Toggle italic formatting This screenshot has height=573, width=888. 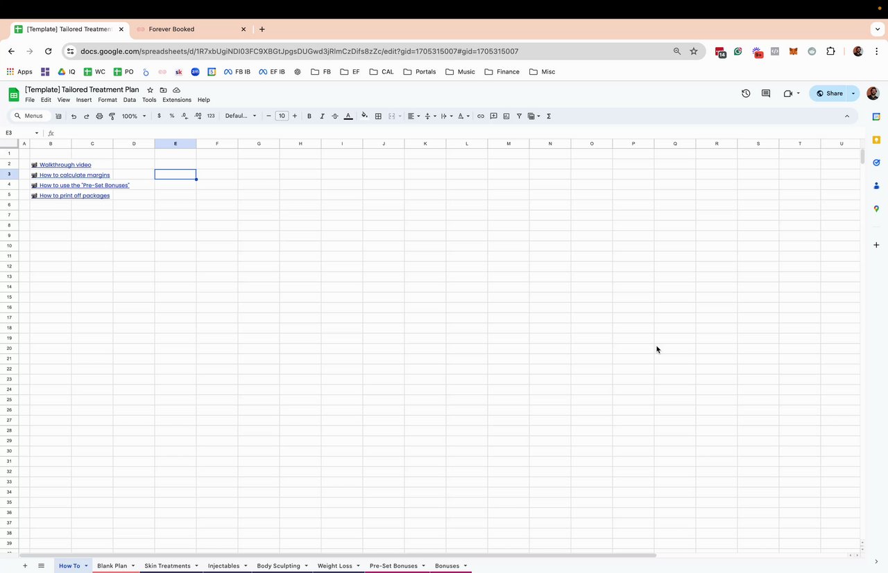(x=322, y=116)
